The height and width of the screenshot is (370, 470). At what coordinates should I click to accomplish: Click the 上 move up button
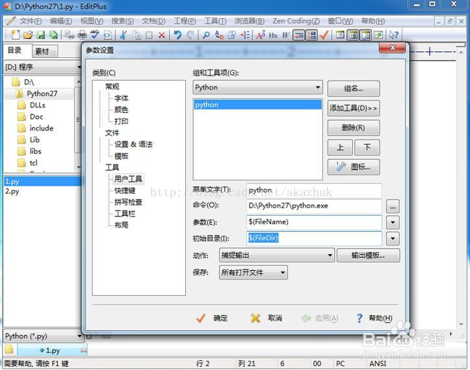tap(340, 148)
